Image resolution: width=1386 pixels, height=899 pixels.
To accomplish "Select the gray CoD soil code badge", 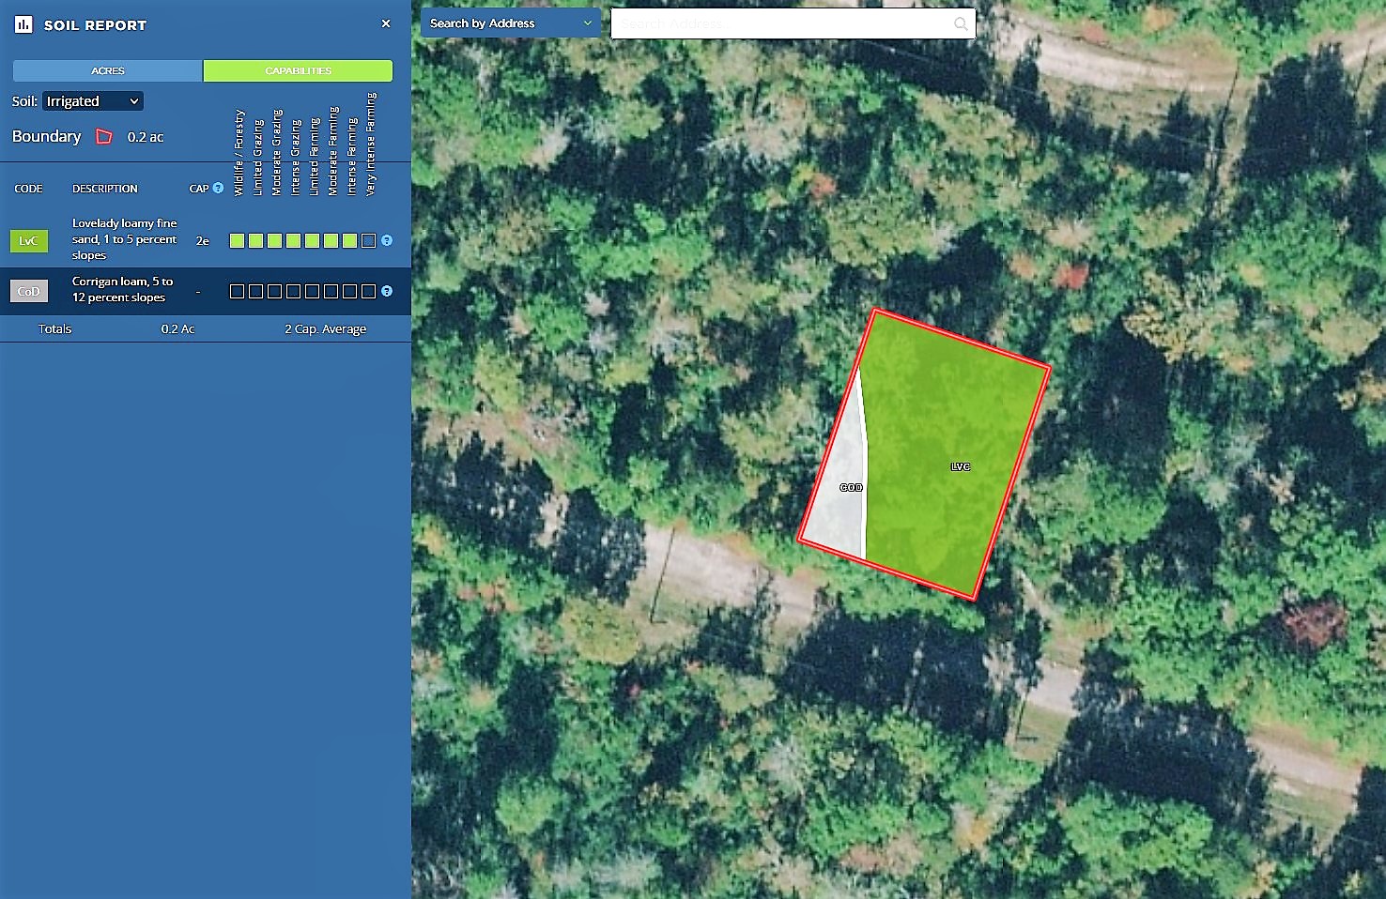I will point(28,291).
